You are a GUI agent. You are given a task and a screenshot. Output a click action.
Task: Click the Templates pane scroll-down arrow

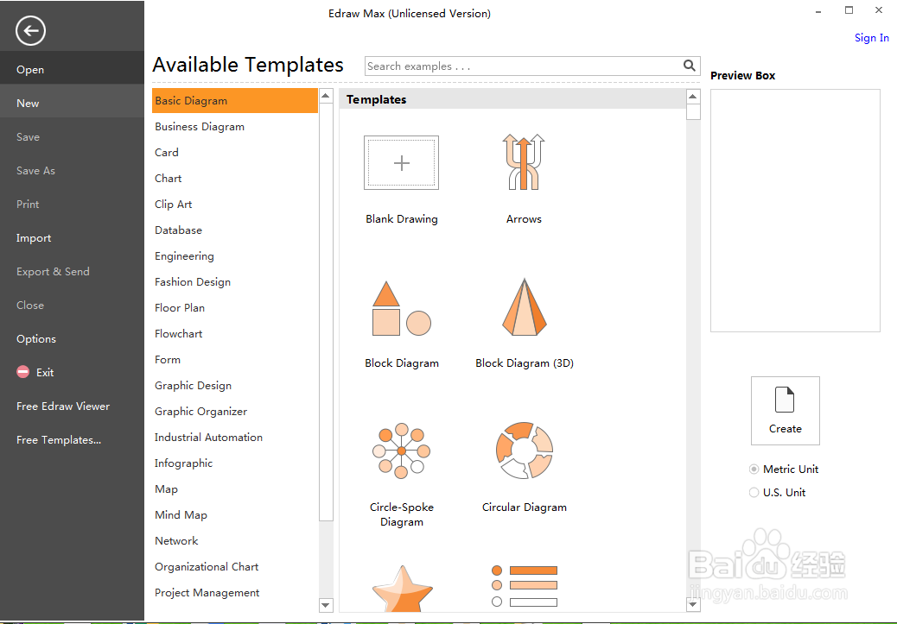tap(693, 604)
